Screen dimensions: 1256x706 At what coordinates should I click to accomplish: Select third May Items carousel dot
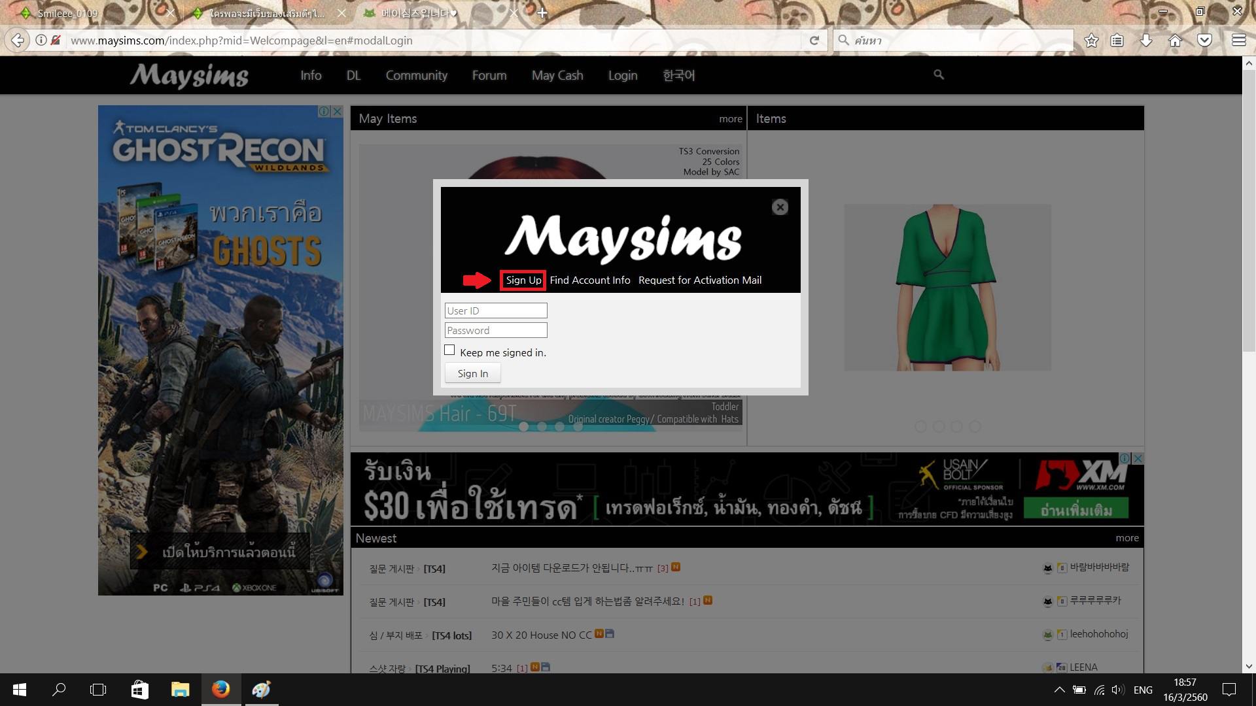(559, 426)
